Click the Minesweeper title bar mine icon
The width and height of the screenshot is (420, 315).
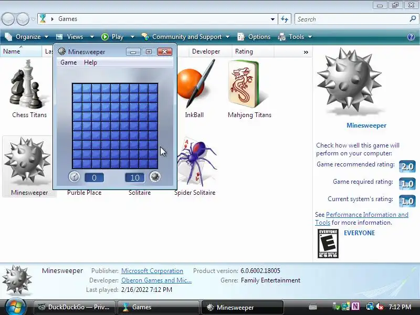[62, 51]
